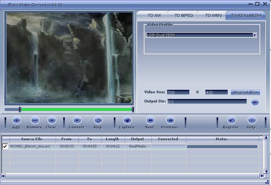Viewport: 271px width, 185px height.
Task: Select the TO REALMEDIA tab
Action: coord(246,16)
